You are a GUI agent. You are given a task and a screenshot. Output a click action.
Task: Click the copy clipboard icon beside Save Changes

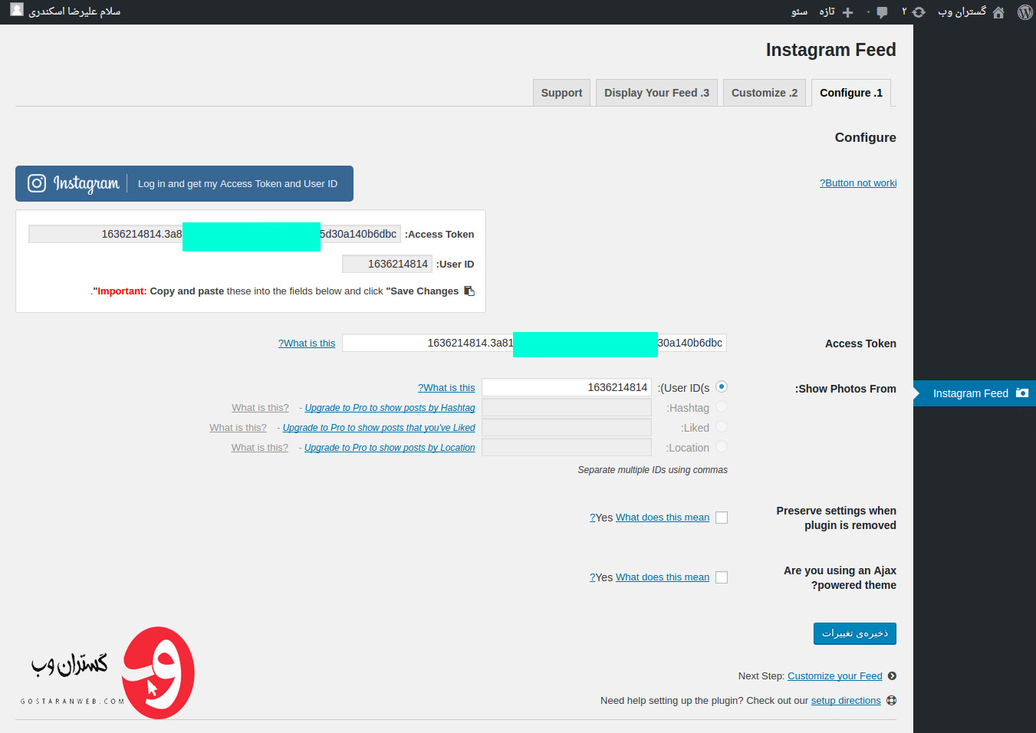469,291
